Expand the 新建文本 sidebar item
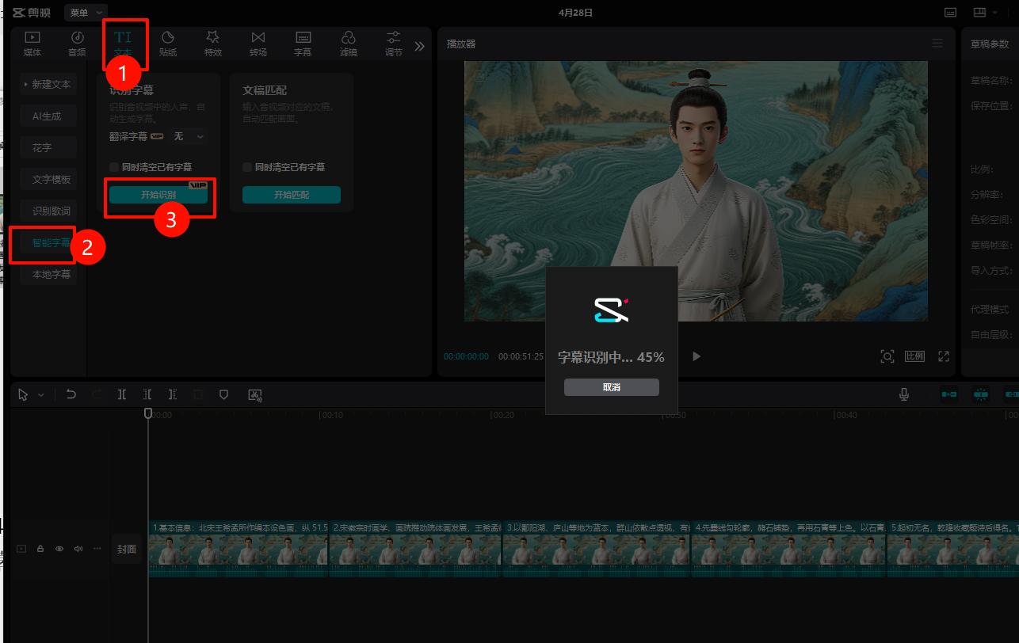Image resolution: width=1019 pixels, height=643 pixels. click(48, 84)
